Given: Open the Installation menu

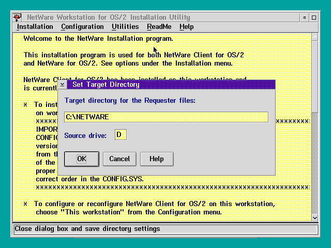Looking at the screenshot, I should pyautogui.click(x=35, y=27).
